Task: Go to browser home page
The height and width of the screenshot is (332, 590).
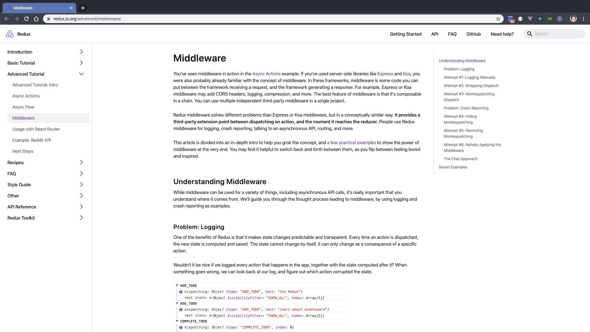Action: pyautogui.click(x=36, y=19)
